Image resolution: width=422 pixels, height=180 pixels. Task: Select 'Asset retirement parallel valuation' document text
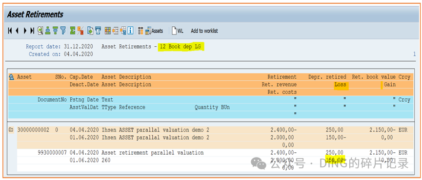(153, 153)
